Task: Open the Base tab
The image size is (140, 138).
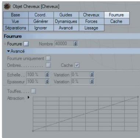Action: click(x=16, y=15)
